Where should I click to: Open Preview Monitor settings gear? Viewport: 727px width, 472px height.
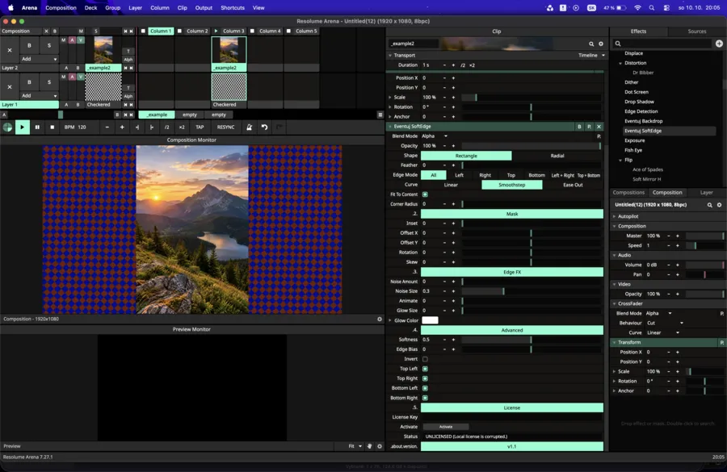380,446
